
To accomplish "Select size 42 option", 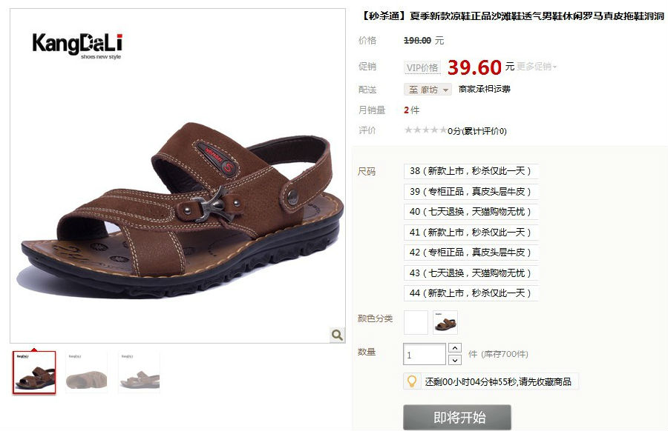I will pos(471,253).
